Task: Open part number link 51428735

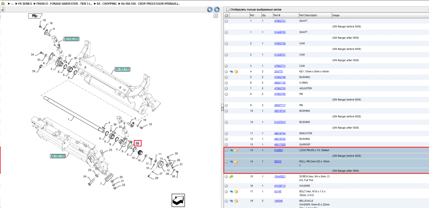Action: click(x=280, y=32)
